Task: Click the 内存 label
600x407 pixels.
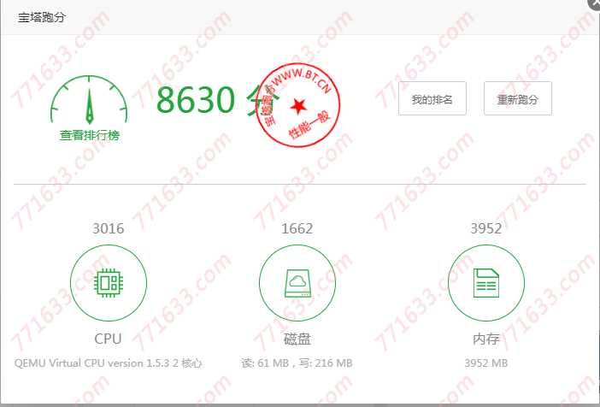Action: 486,339
